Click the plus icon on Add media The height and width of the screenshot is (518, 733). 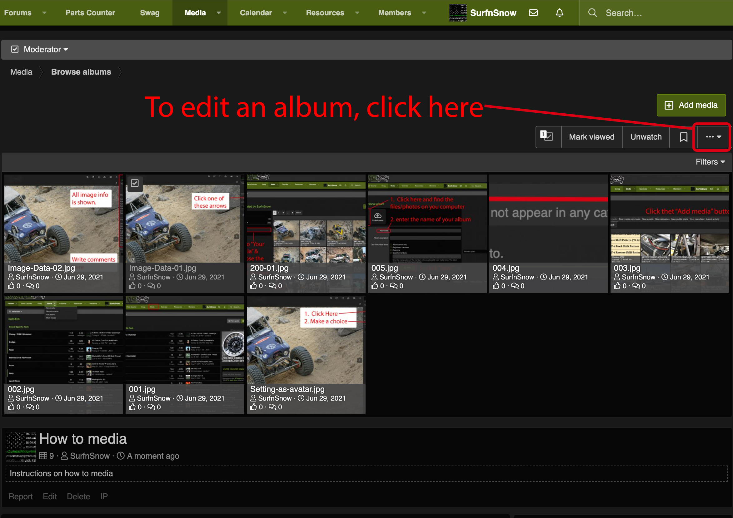[x=669, y=105]
